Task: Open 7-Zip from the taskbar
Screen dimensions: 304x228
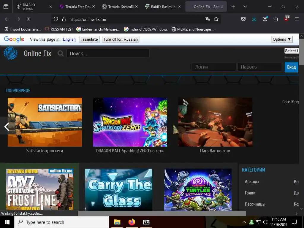Action: coord(146,222)
